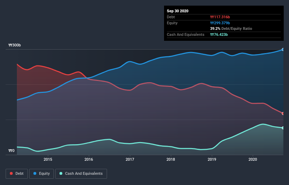Select the Cash endpoint marker on chart
The image size is (289, 185).
click(283, 128)
